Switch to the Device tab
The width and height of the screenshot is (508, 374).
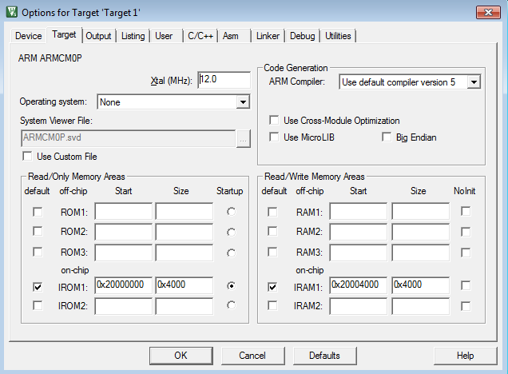coord(29,36)
